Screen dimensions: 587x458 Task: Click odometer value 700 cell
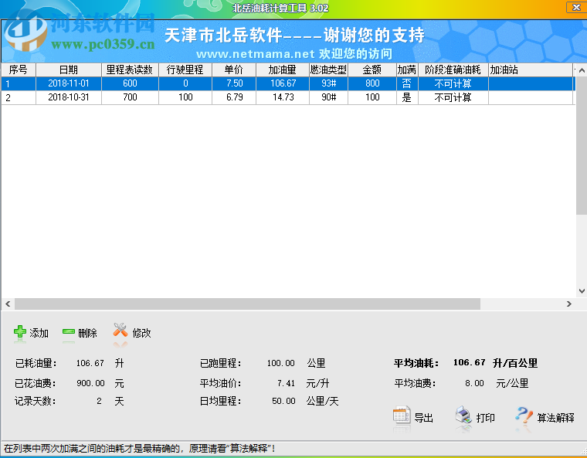tap(130, 97)
